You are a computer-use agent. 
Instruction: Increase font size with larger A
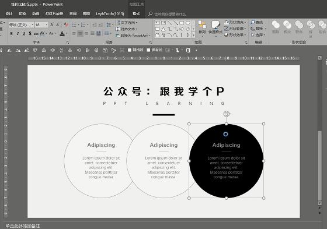pos(52,25)
